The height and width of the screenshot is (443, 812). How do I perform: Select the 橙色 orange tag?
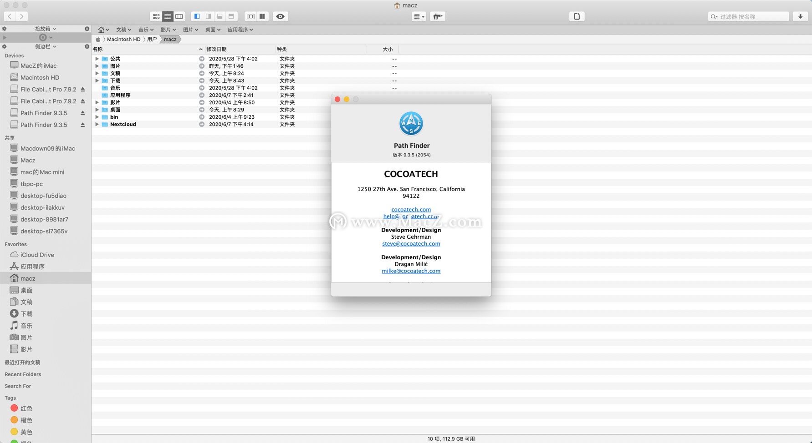pyautogui.click(x=46, y=420)
